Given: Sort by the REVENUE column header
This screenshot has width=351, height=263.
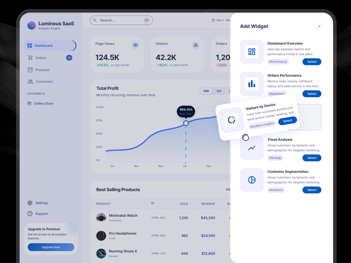Looking at the screenshot, I should (208, 204).
